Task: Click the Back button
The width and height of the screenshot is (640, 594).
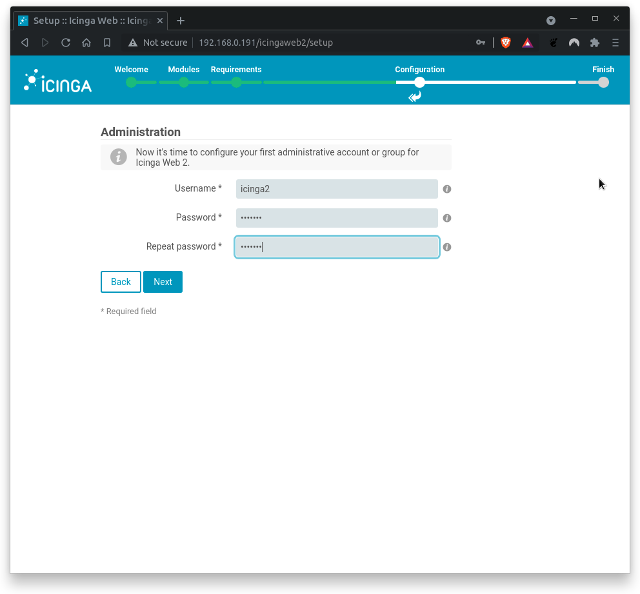Action: click(x=121, y=282)
